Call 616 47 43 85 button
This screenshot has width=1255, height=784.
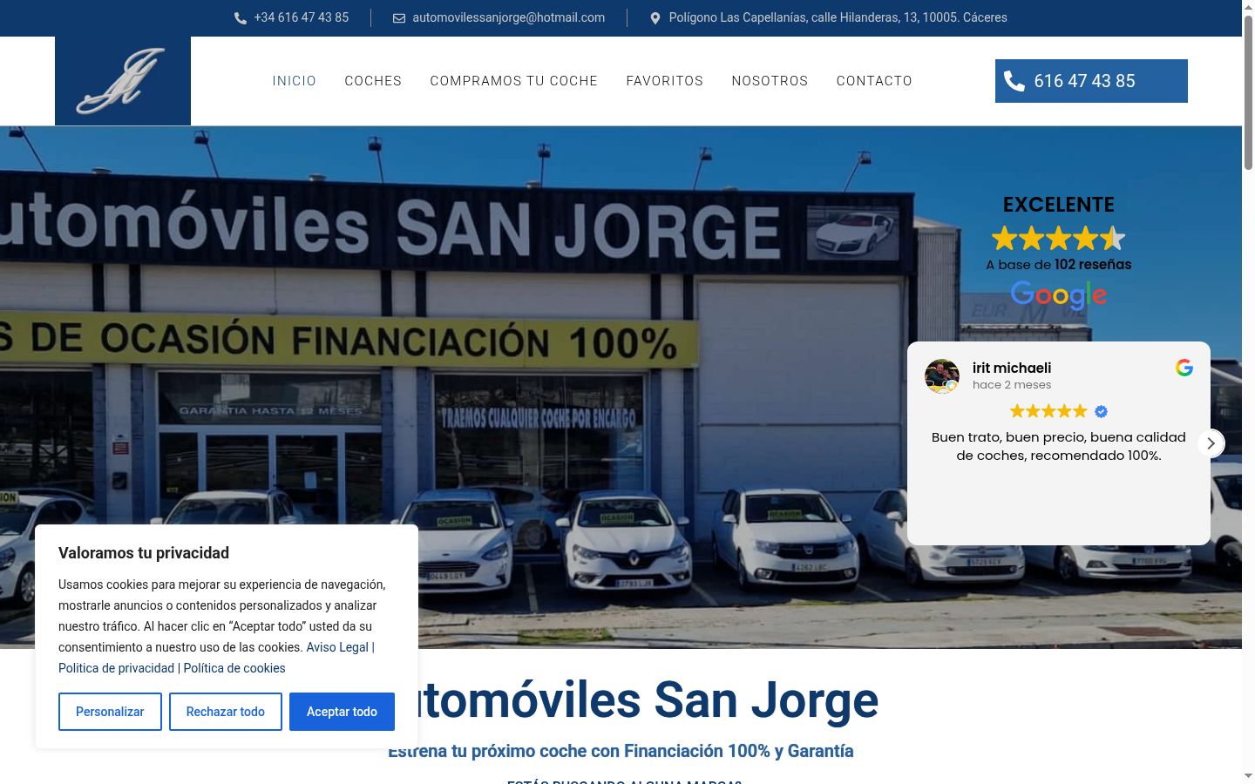1091,81
